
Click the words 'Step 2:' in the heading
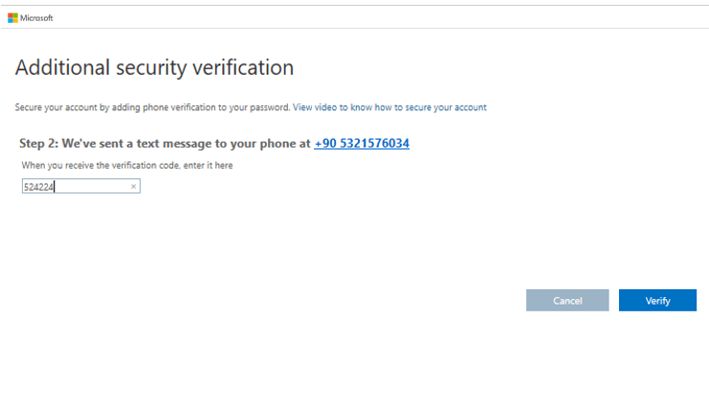39,144
